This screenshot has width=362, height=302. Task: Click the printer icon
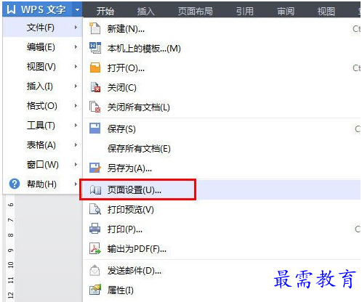click(94, 229)
